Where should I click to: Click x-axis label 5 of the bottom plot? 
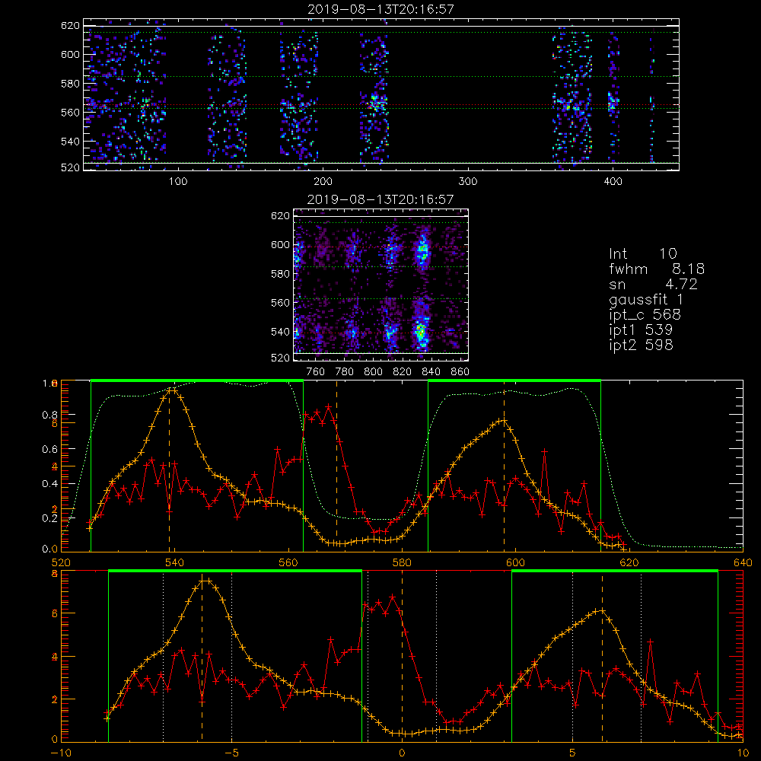pos(573,753)
